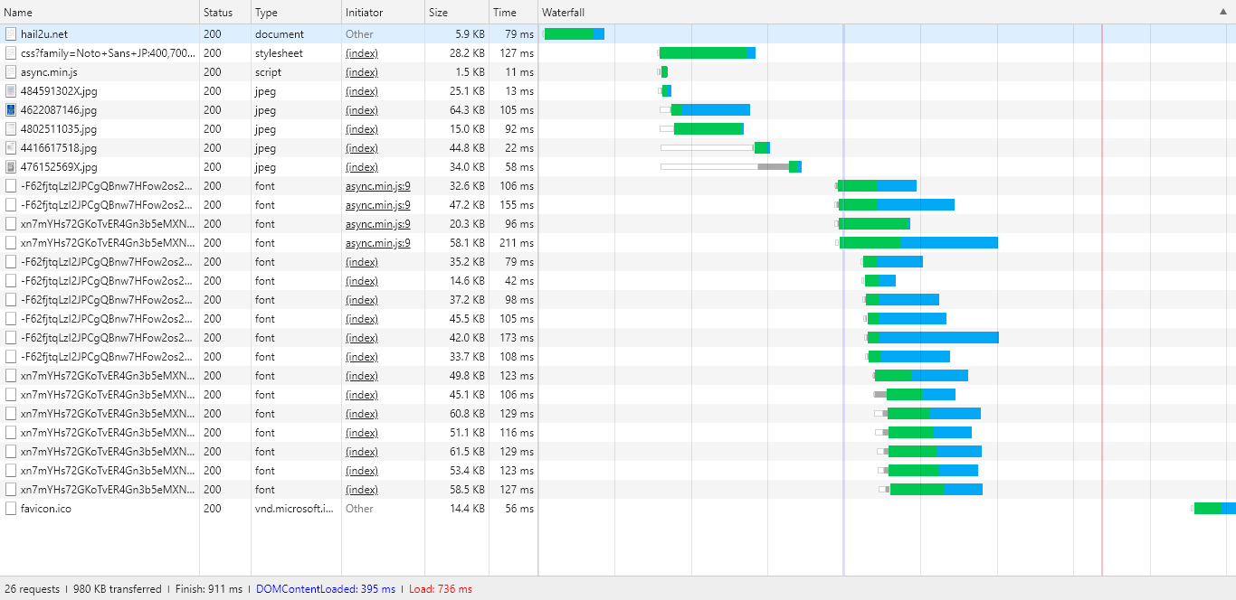Screen dimensions: 1236x600
Task: Open async.min.js:9 initiator link on 211 ms font
Action: coord(377,243)
